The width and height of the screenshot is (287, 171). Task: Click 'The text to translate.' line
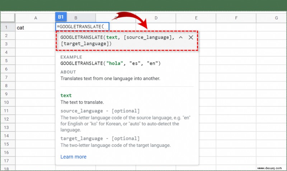(82, 102)
